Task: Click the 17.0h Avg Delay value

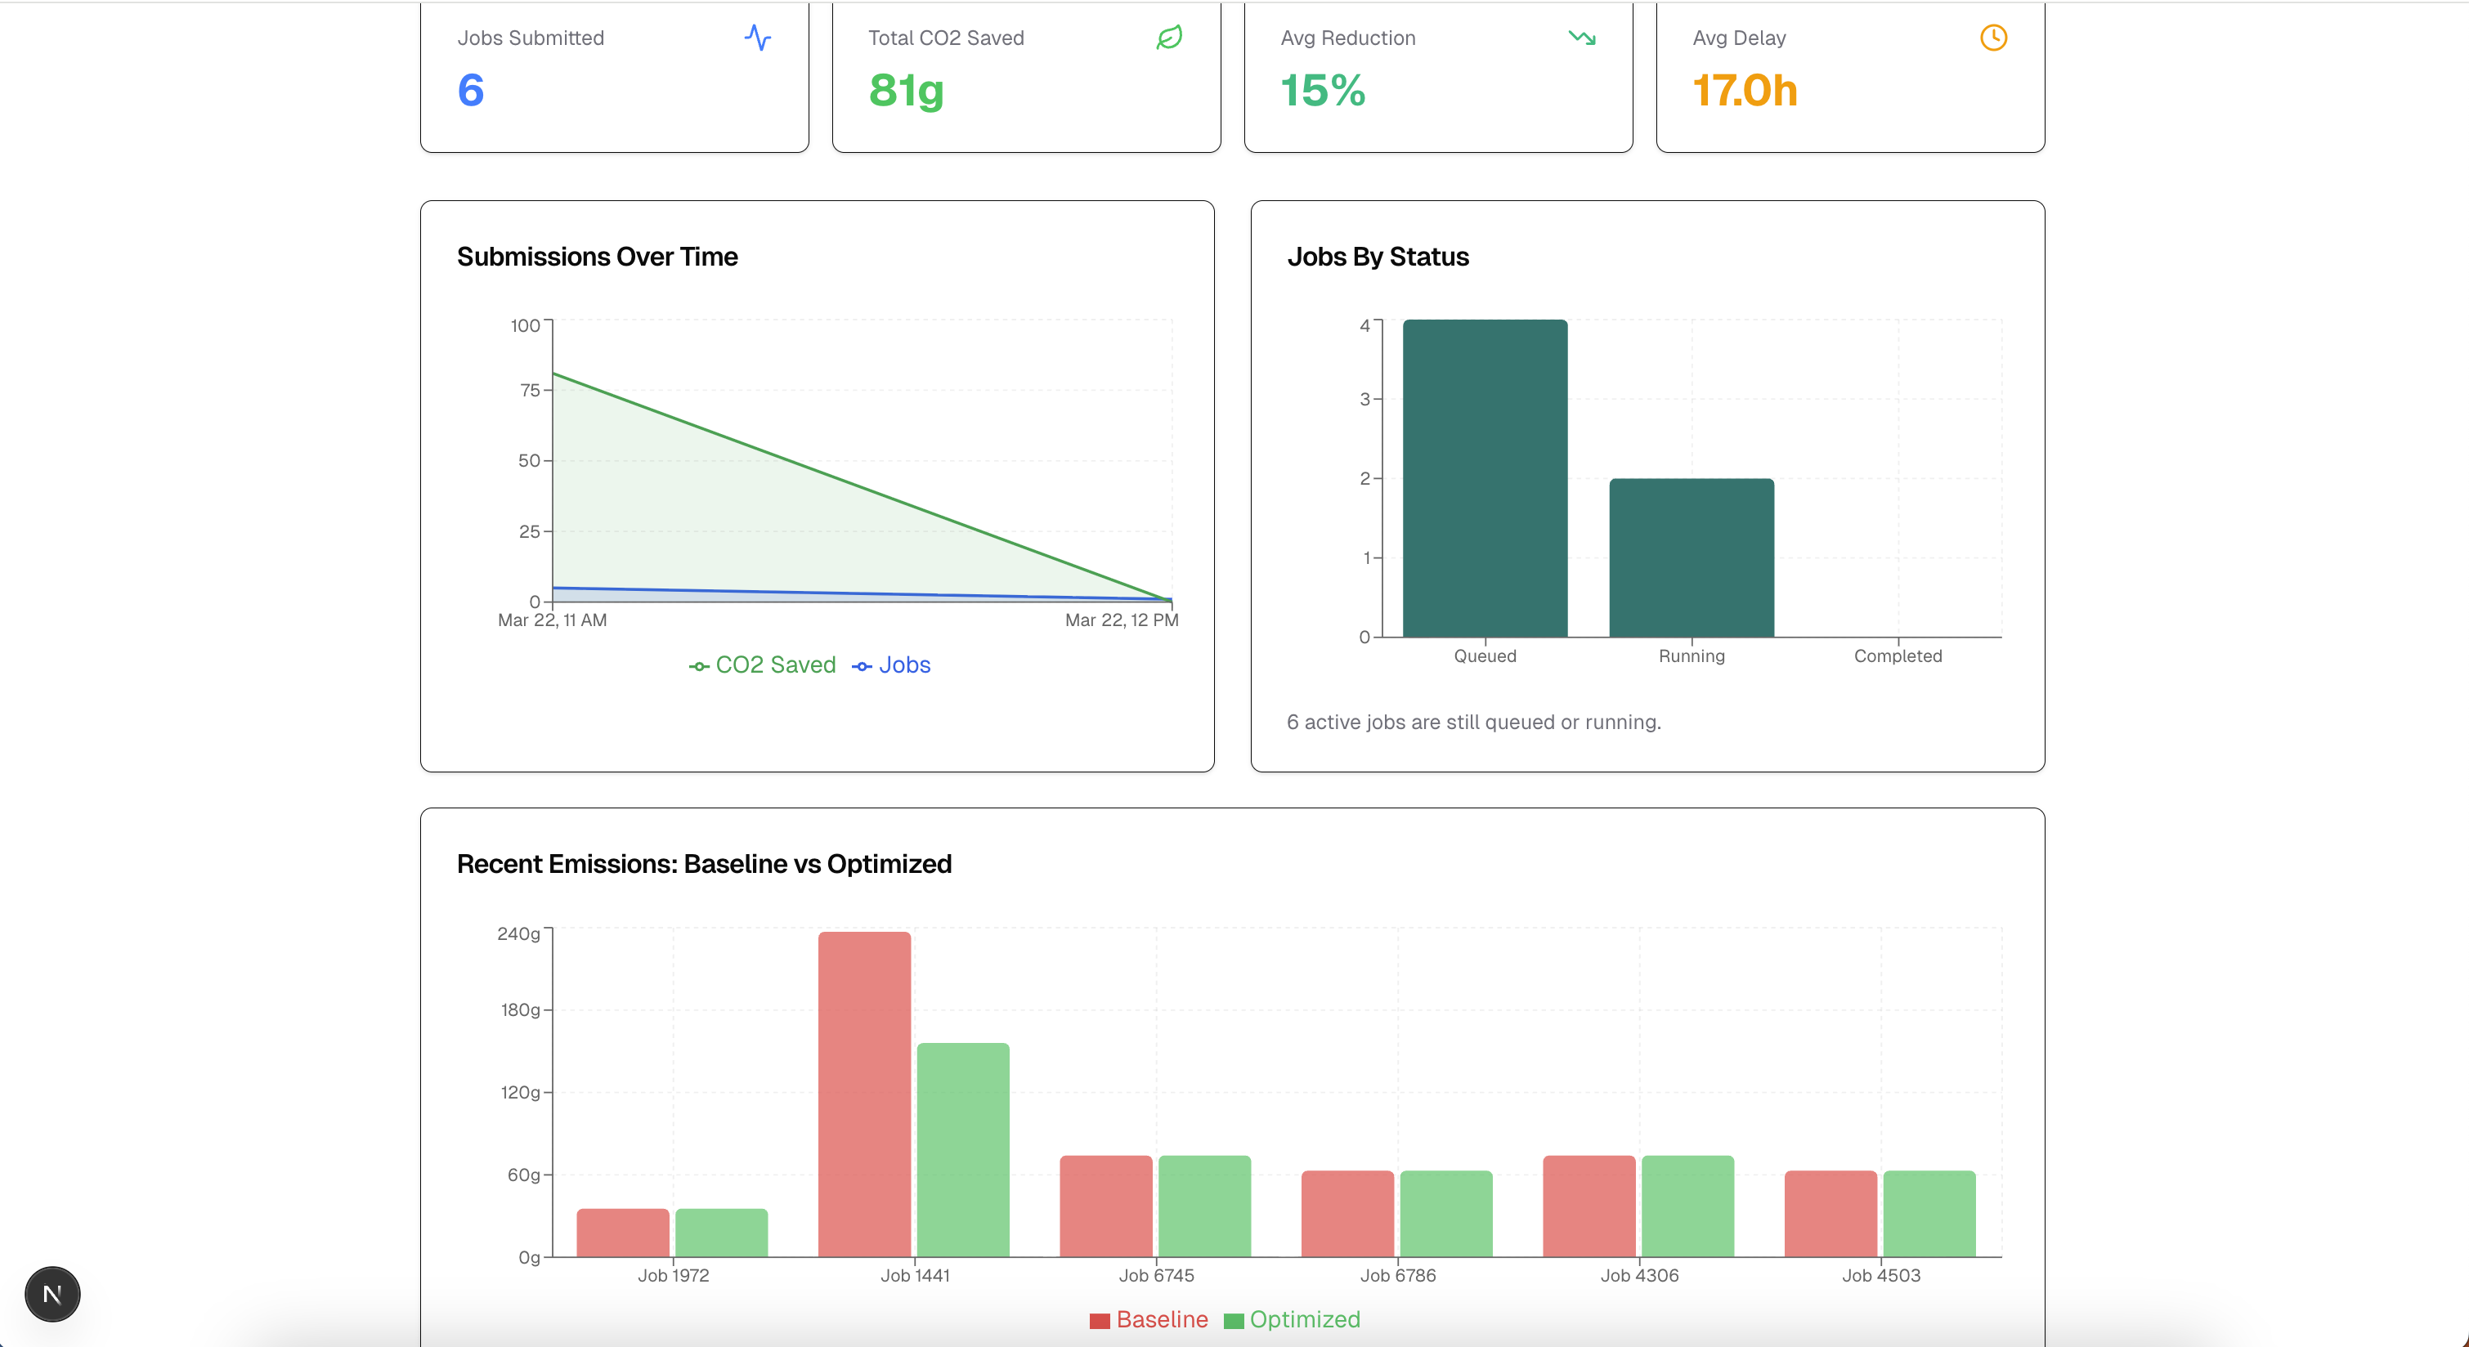Action: (x=1745, y=90)
